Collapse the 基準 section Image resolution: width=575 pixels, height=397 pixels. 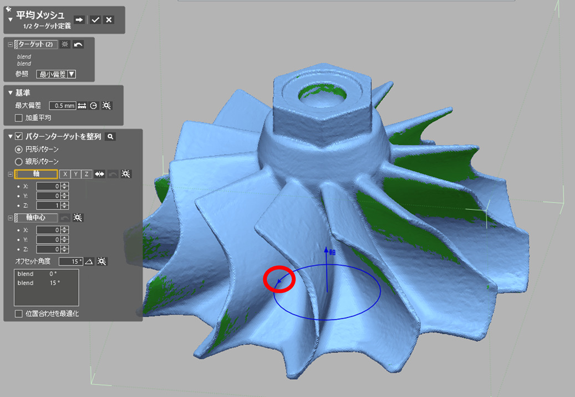coord(10,92)
